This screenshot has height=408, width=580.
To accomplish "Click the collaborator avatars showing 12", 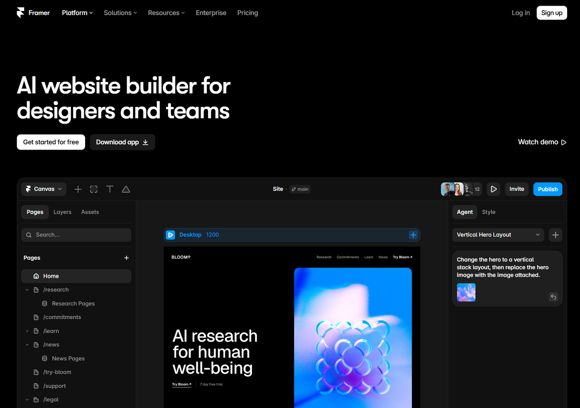I will 461,189.
